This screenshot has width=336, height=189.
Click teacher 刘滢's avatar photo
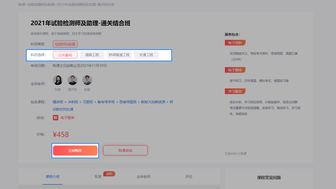click(58, 80)
